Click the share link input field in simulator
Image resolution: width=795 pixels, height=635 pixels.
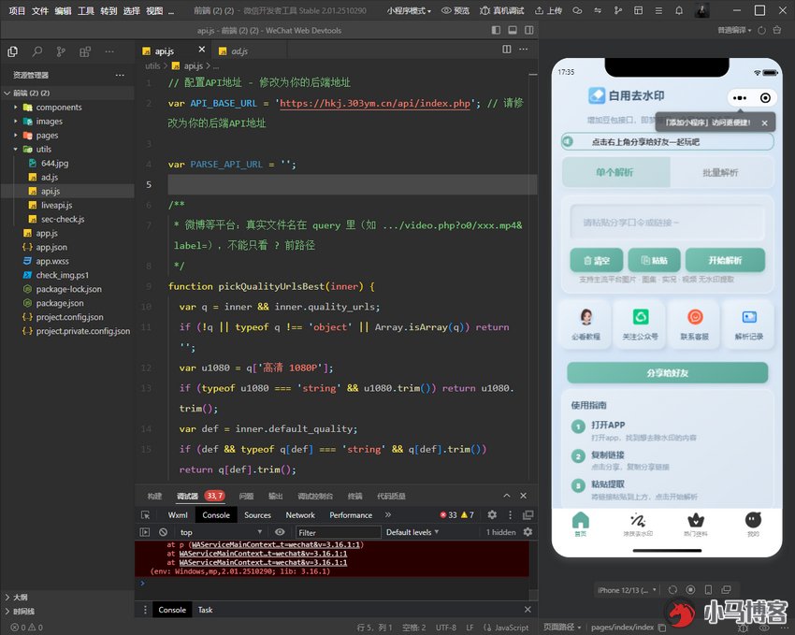point(667,223)
